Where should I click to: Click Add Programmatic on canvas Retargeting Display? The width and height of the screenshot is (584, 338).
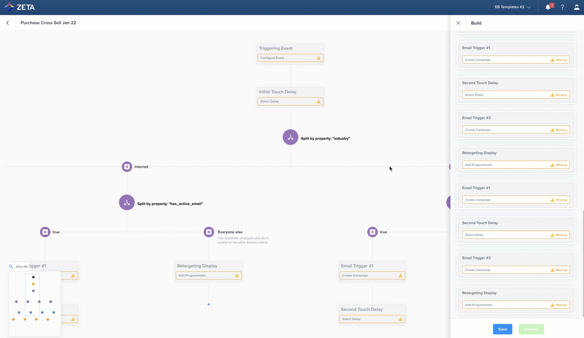tap(208, 276)
